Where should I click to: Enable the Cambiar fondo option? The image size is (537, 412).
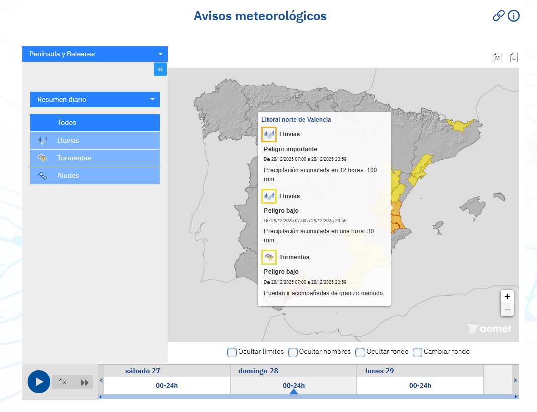point(417,353)
